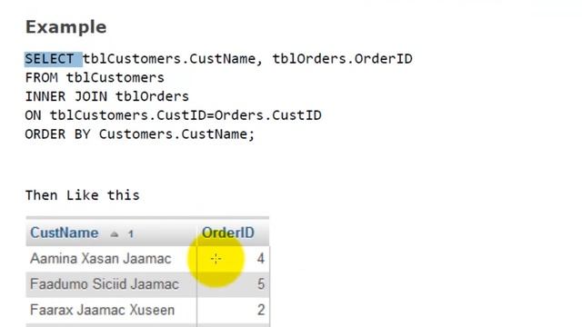Viewport: 582px width, 327px height.
Task: Click the sort order number 1 indicator
Action: pyautogui.click(x=131, y=234)
